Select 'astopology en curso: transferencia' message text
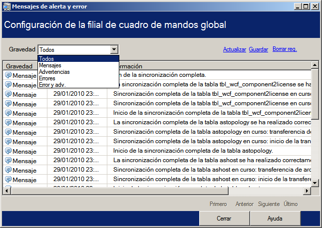 (212, 132)
